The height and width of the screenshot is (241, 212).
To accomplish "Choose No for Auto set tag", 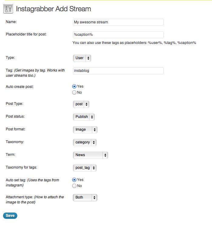I will 74,186.
